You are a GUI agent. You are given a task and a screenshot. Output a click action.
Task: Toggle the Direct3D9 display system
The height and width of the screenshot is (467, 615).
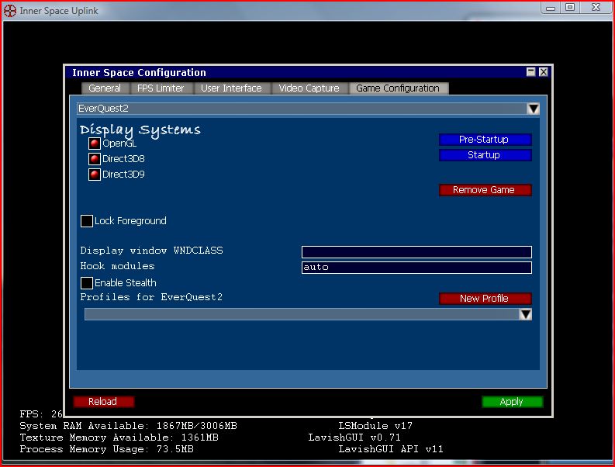pyautogui.click(x=94, y=175)
